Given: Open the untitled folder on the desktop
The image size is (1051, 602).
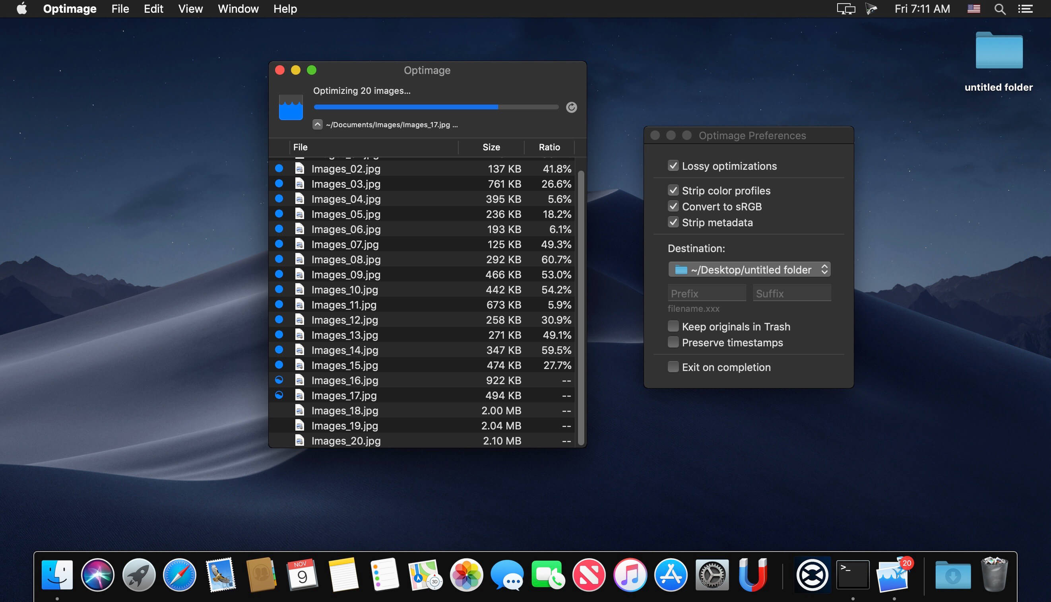Looking at the screenshot, I should click(x=999, y=52).
